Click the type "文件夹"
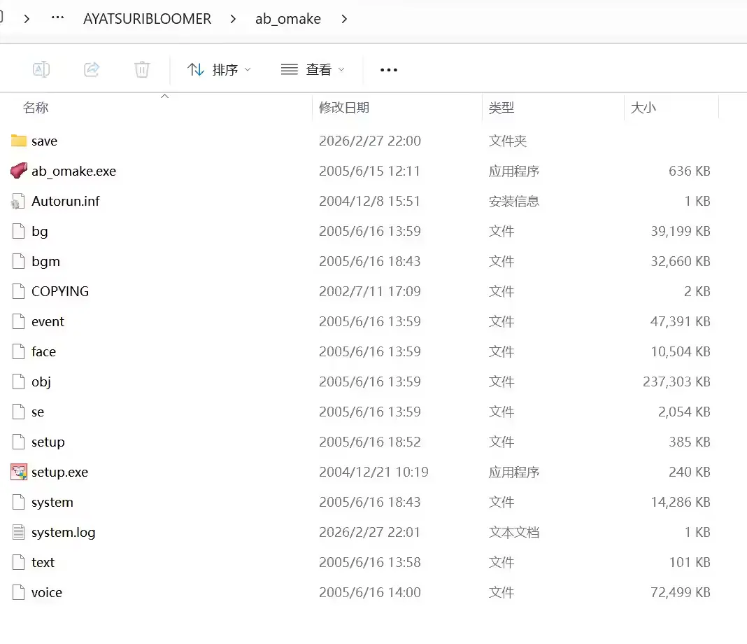 [507, 141]
